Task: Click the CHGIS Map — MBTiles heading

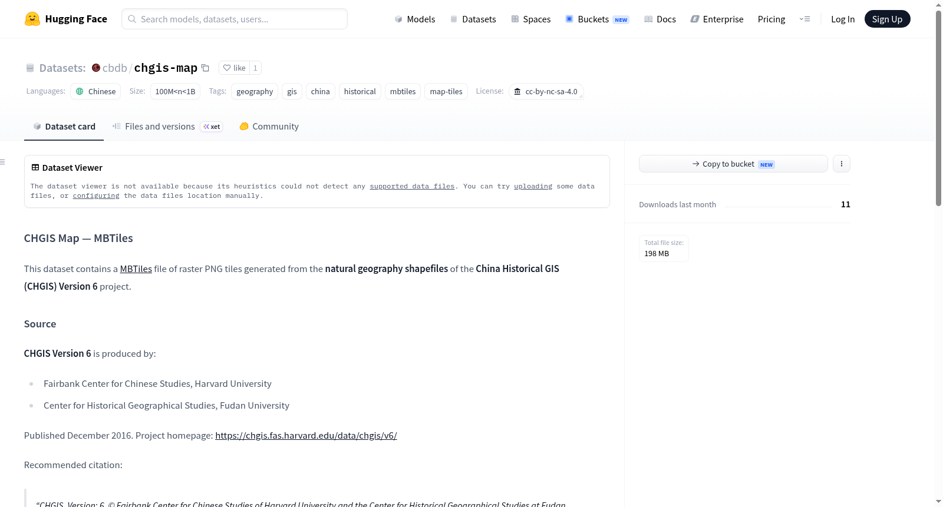Action: [x=78, y=238]
